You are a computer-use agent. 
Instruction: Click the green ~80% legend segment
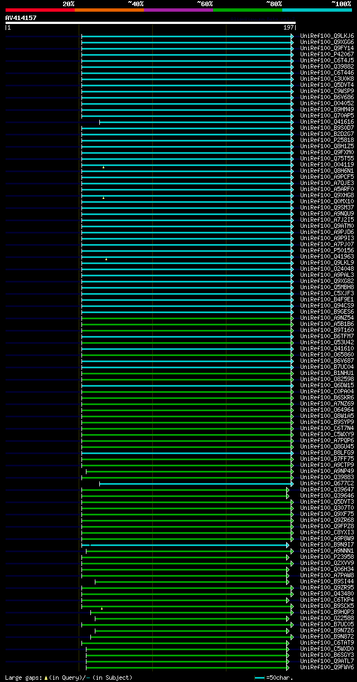coord(248,10)
